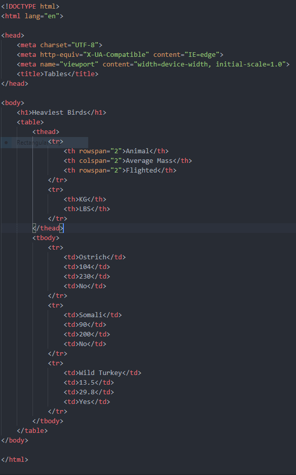The width and height of the screenshot is (296, 475).
Task: Click the opening <tbody> tag
Action: coord(46,238)
